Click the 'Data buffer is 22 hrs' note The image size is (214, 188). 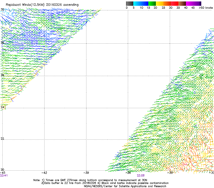[x=105, y=183]
